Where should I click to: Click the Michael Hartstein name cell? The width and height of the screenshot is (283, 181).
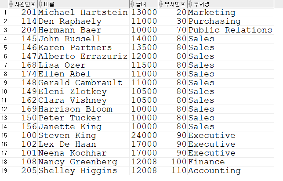[x=83, y=12]
